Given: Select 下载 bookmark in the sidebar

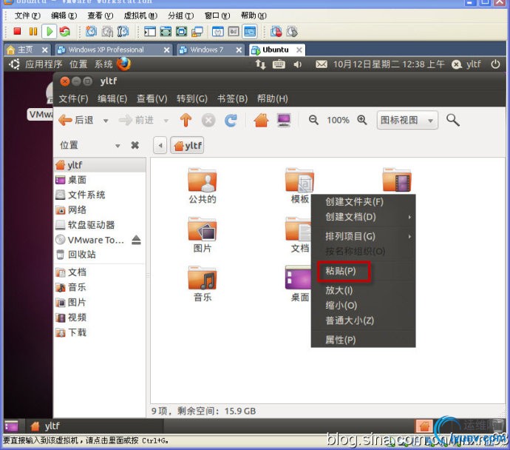Looking at the screenshot, I should click(x=100, y=332).
